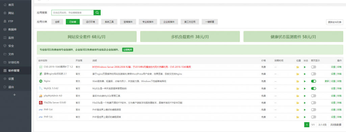Click the CVE-2019-1040 patch logo icon
Image resolution: width=346 pixels, height=132 pixels.
point(41,67)
